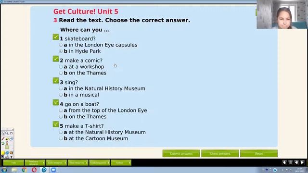Select the text T tool
The image size is (308, 173).
click(x=12, y=157)
